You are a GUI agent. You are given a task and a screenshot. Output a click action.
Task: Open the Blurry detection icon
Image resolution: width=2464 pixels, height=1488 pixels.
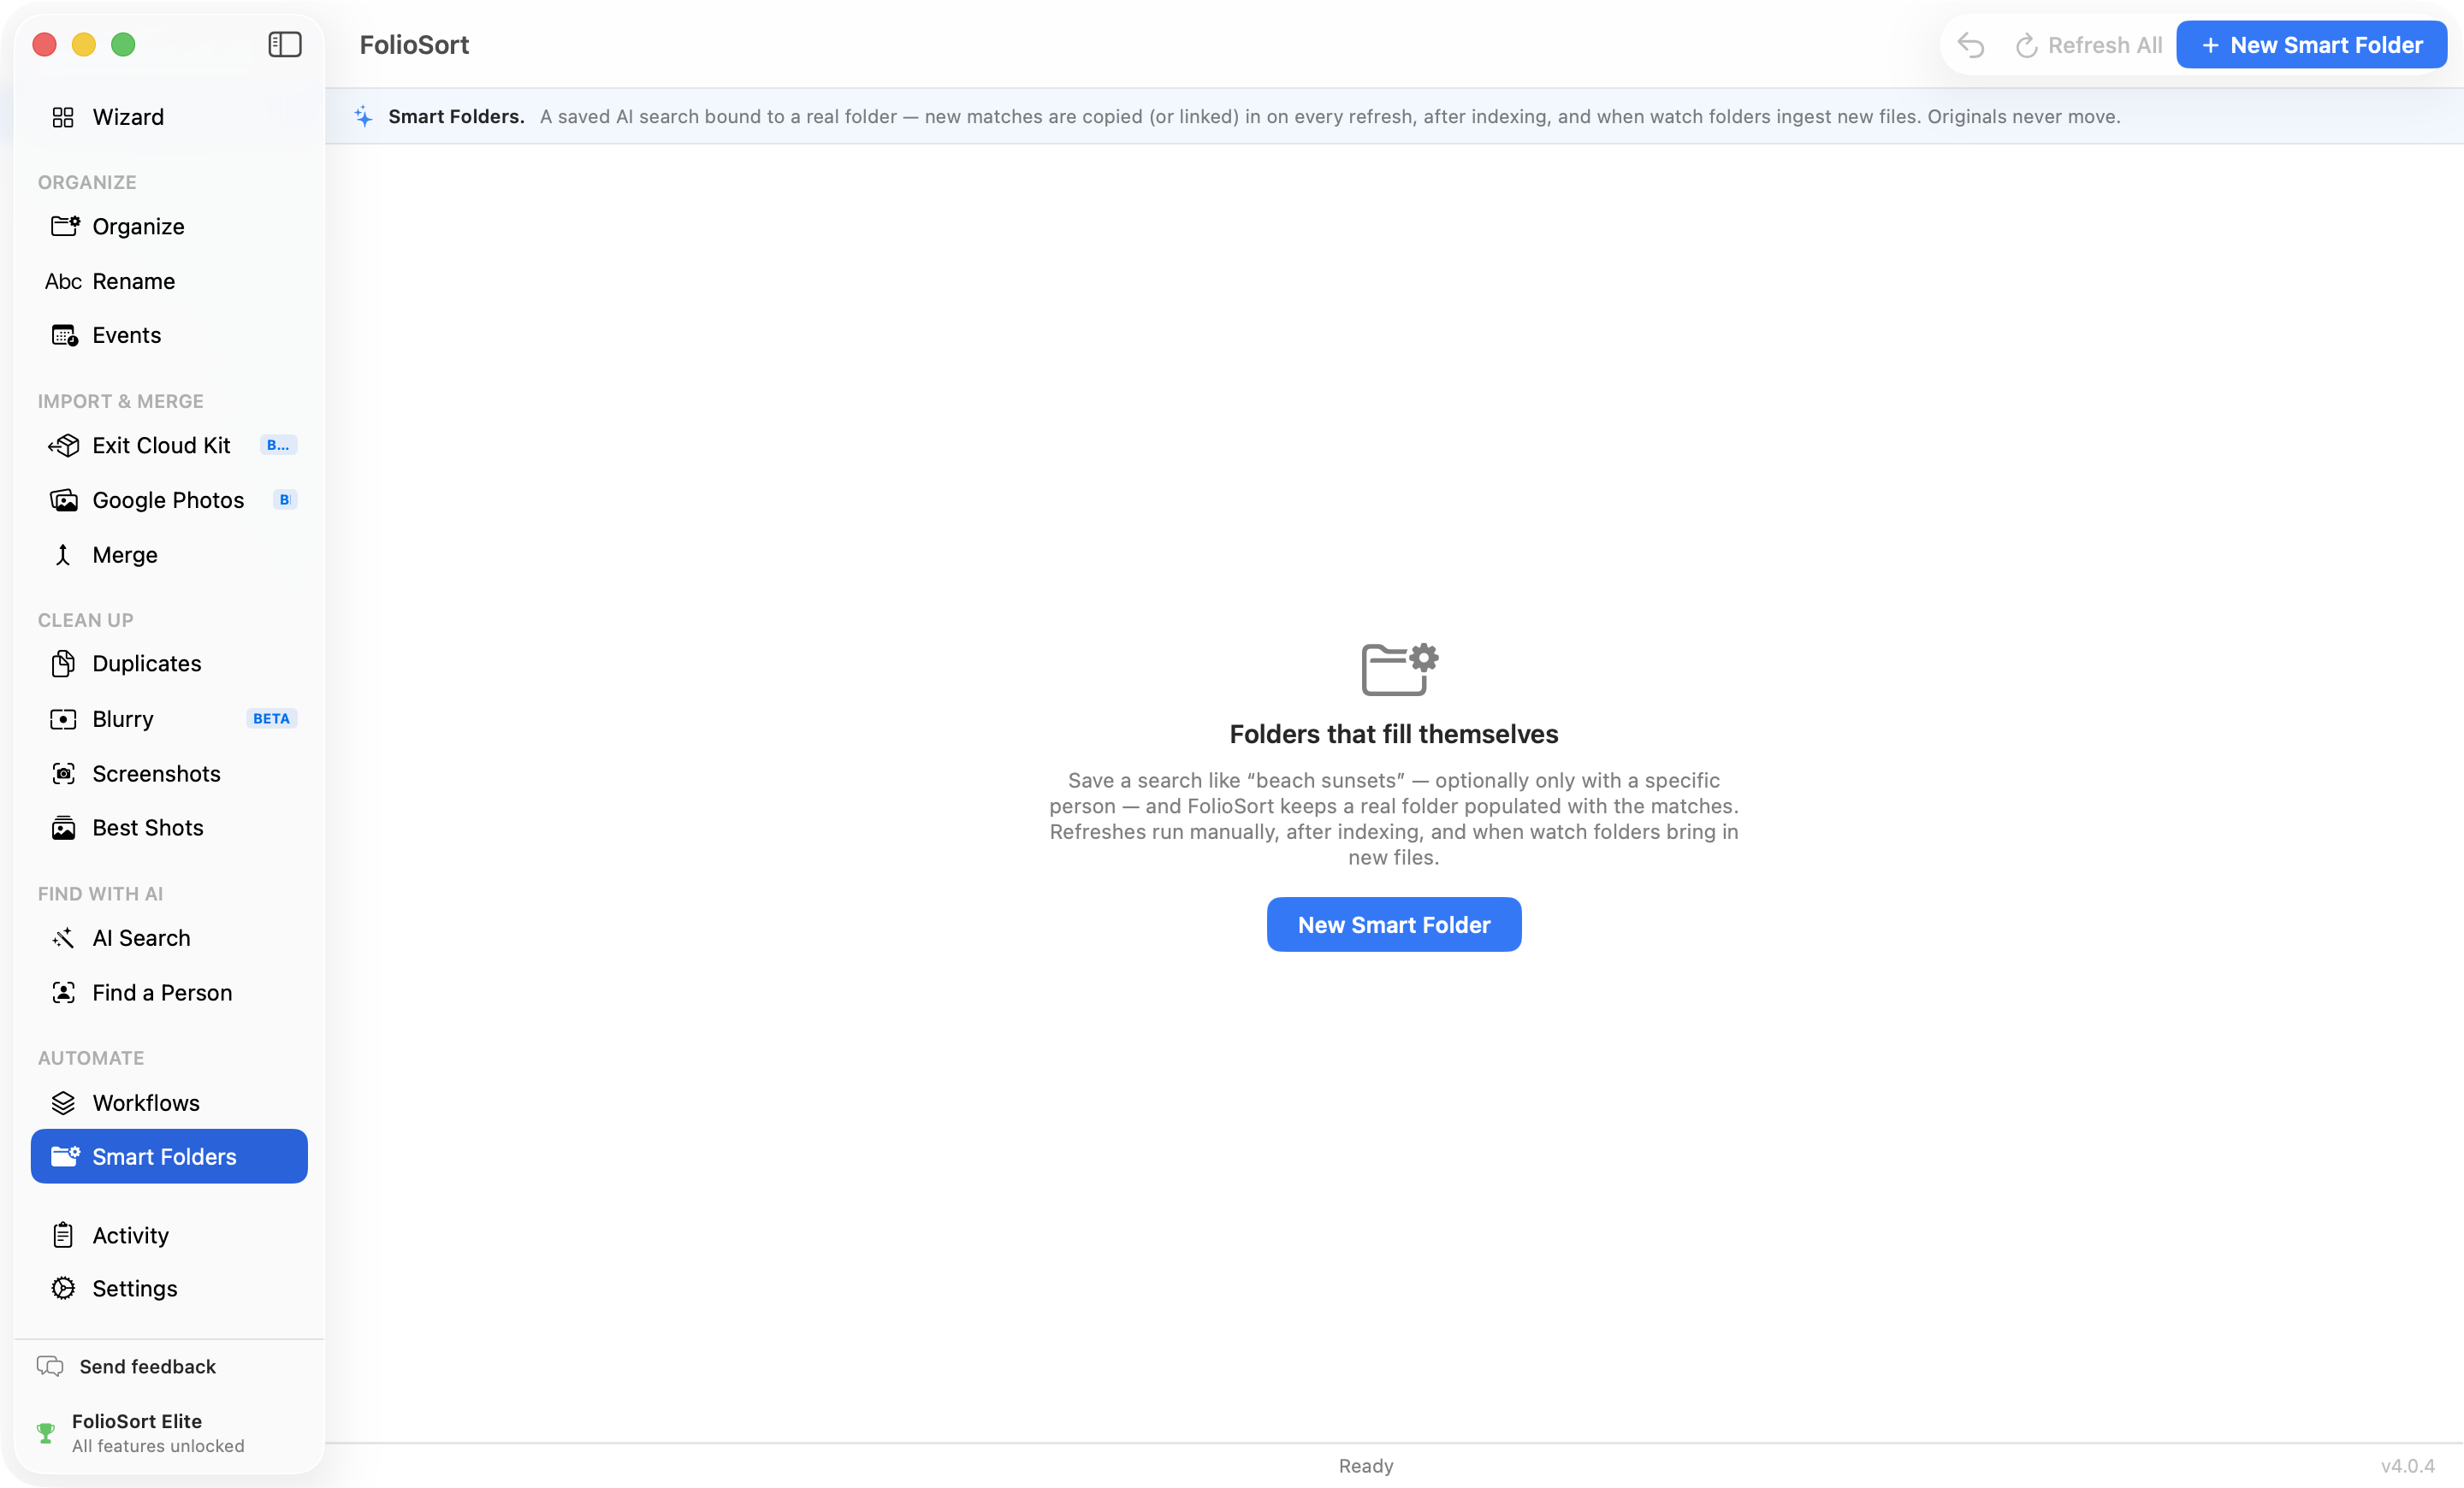tap(63, 718)
